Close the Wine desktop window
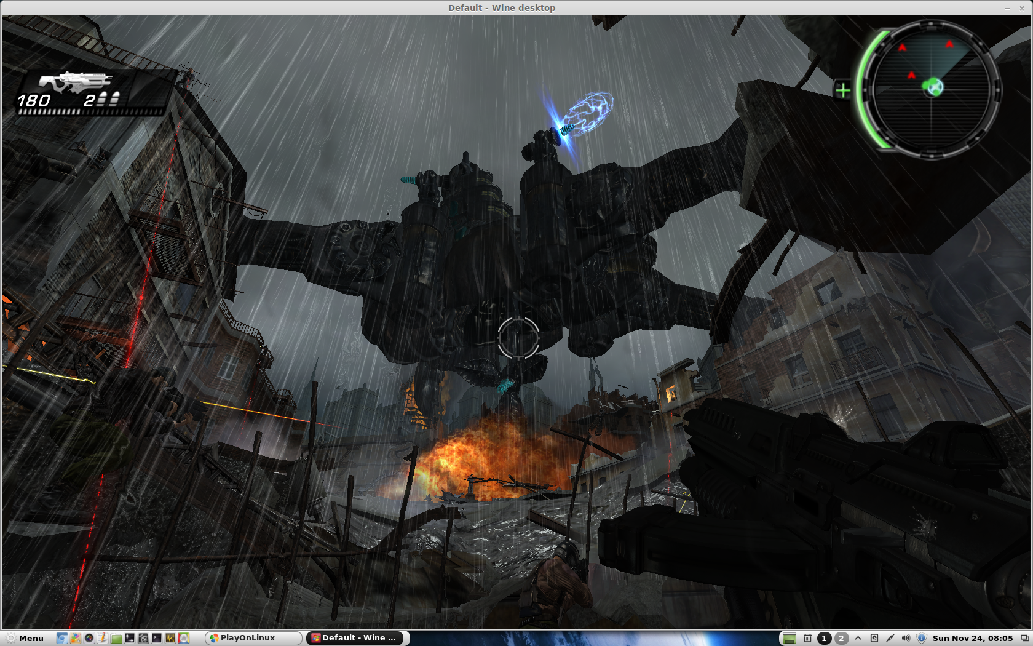This screenshot has width=1033, height=646. 1022,8
